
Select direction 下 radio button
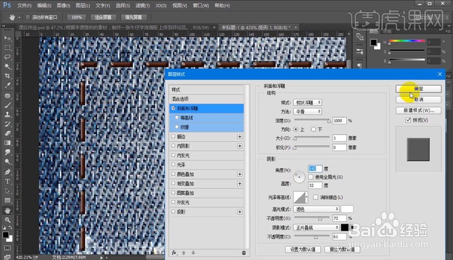point(313,130)
